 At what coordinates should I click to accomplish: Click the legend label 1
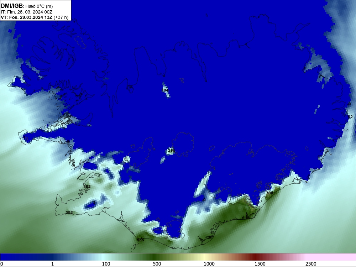(52, 264)
